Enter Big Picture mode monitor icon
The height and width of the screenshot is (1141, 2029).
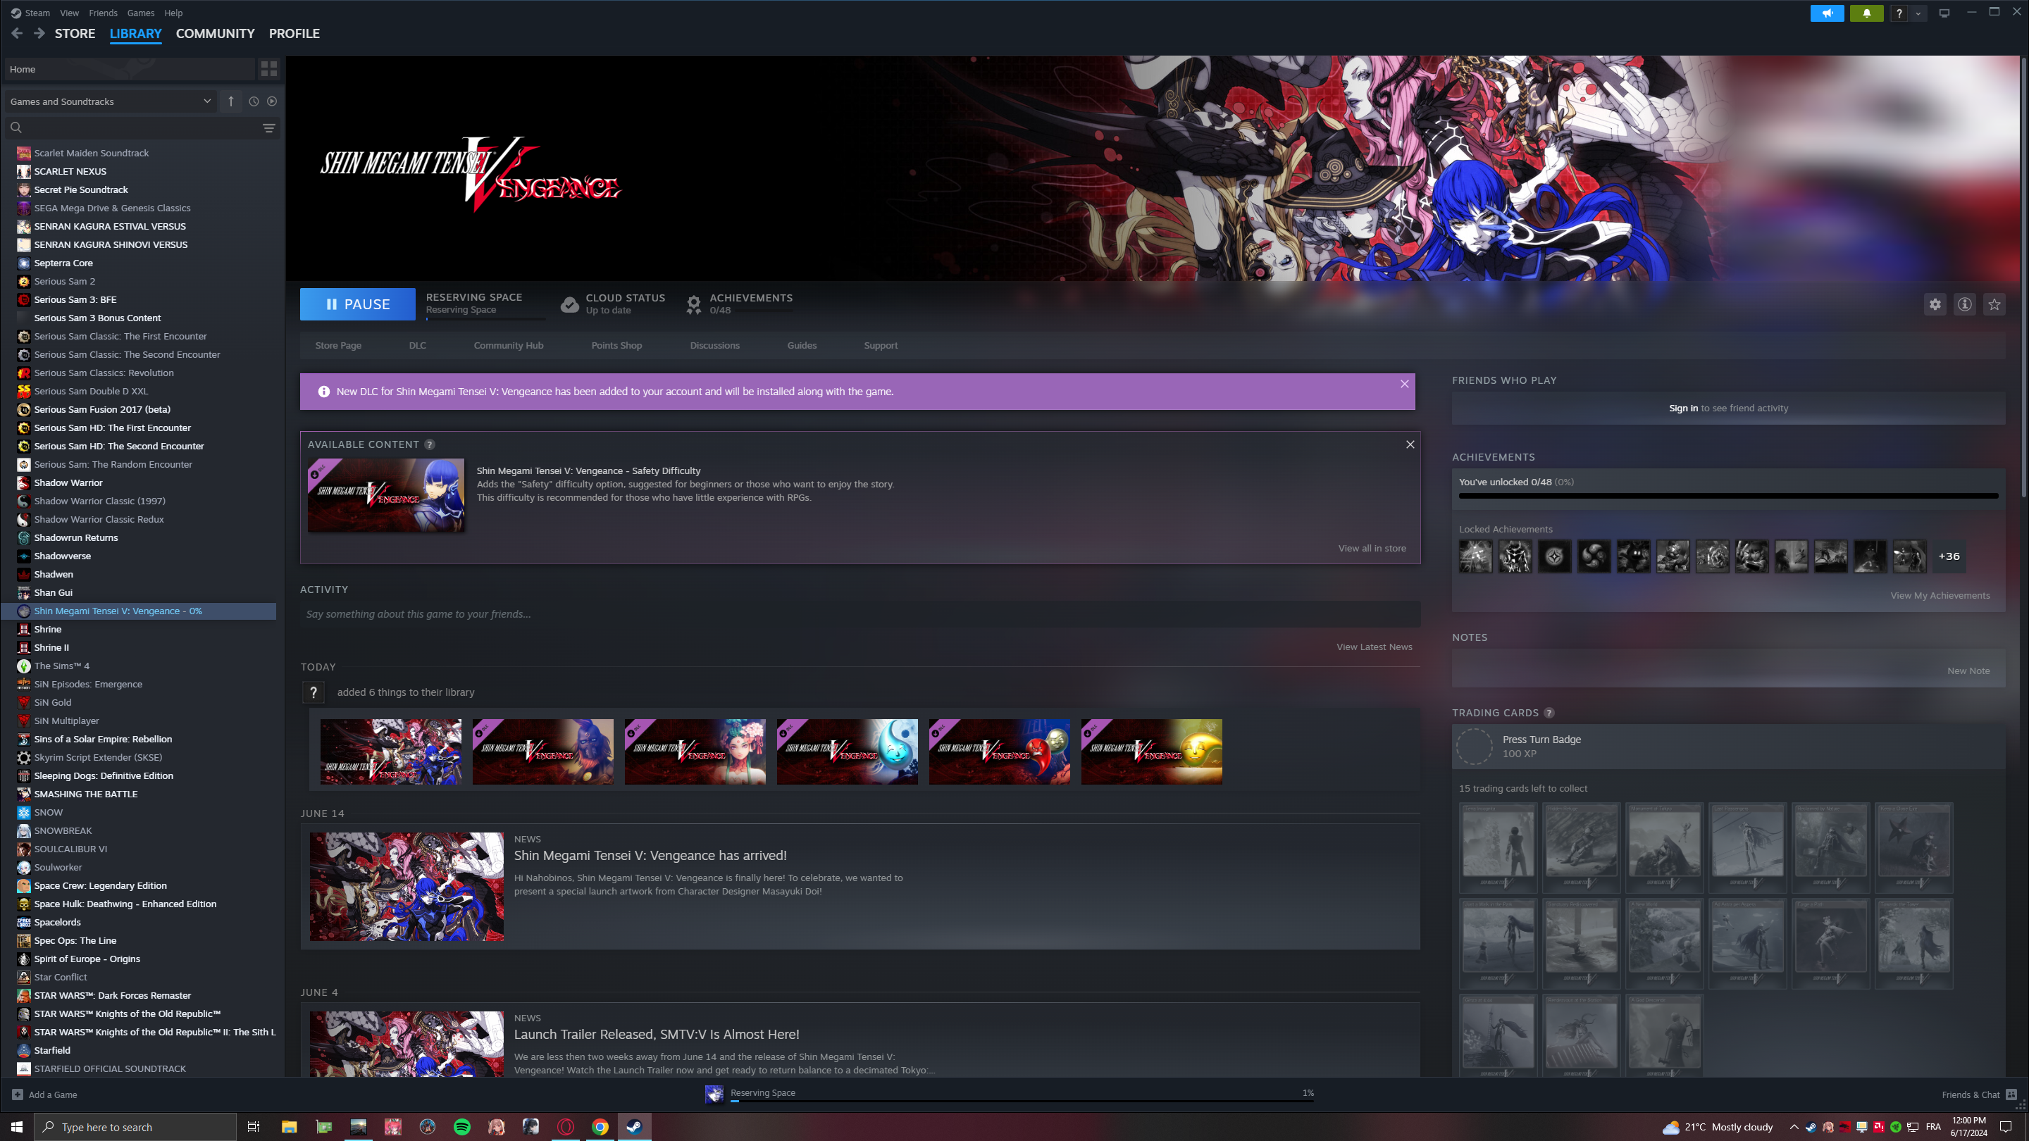tap(1944, 13)
